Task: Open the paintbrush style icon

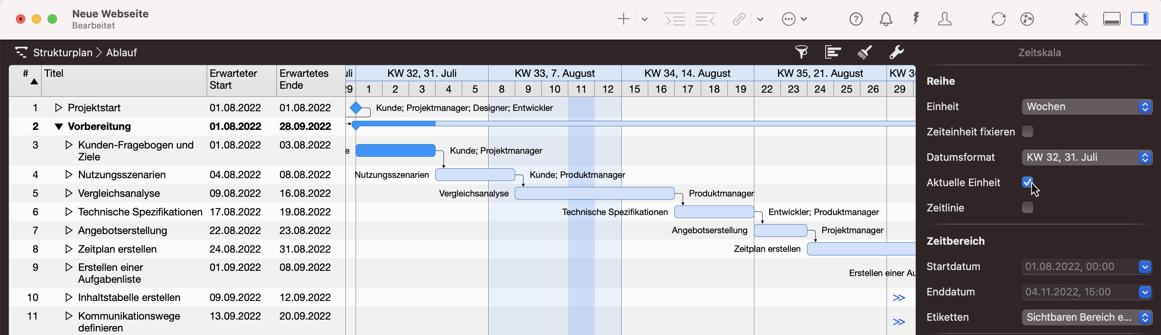Action: click(864, 52)
